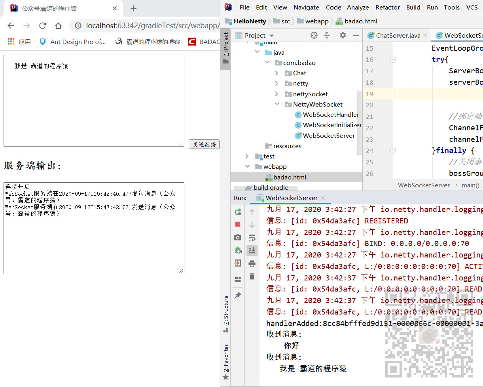Select resources folder in tree
Viewport: 483px width, 387px height.
[x=283, y=146]
